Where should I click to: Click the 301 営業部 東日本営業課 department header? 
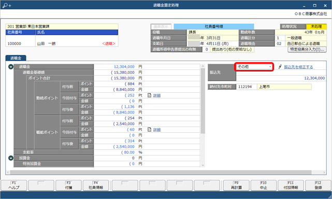(x=62, y=26)
